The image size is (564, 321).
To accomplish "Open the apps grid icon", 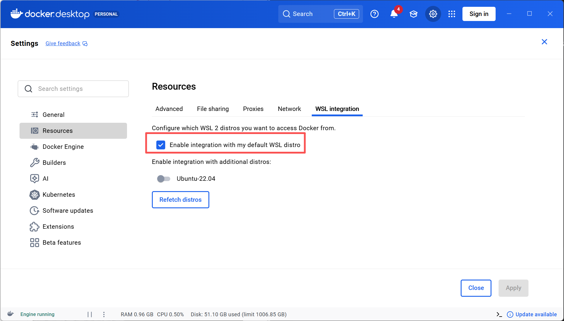I will pos(452,14).
